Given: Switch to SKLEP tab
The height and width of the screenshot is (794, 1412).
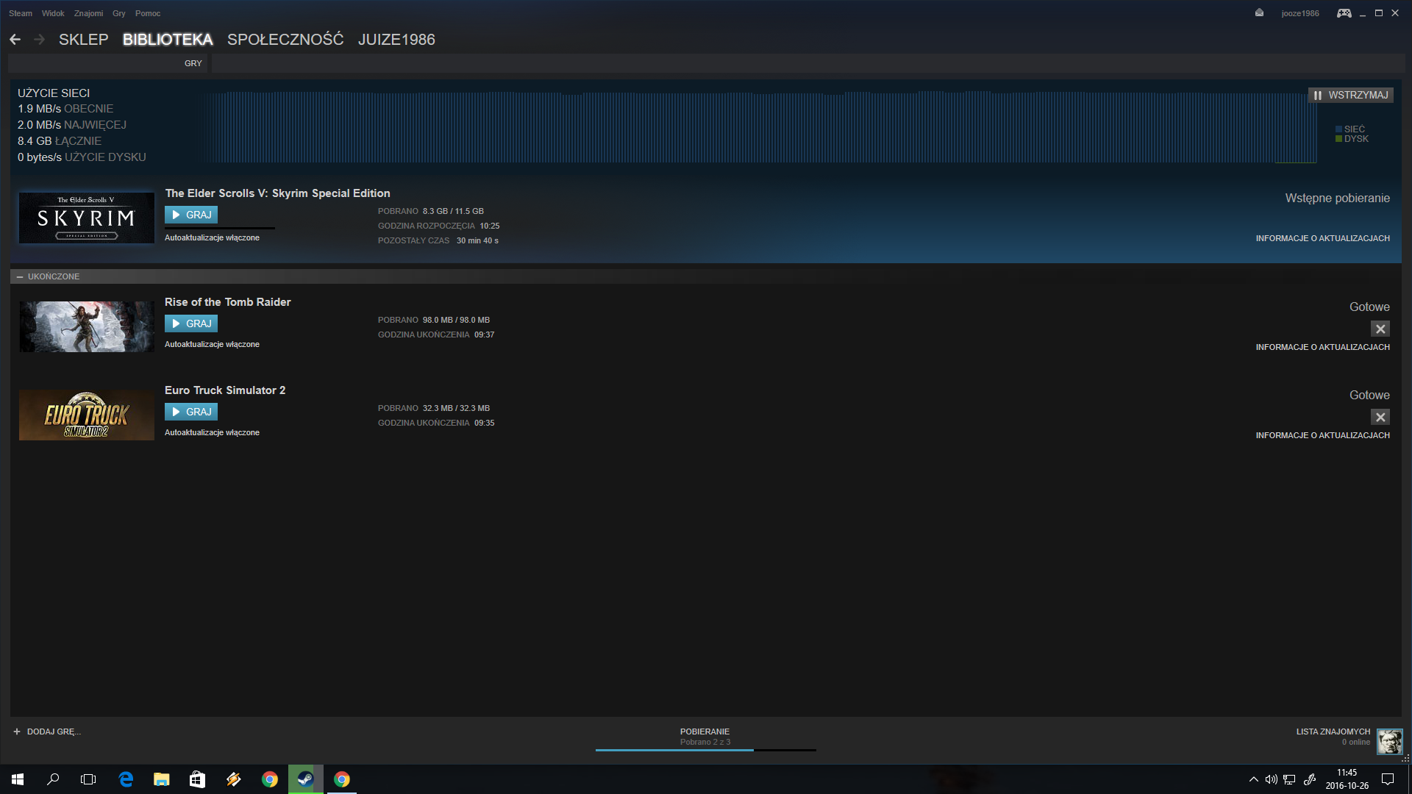Looking at the screenshot, I should [84, 40].
